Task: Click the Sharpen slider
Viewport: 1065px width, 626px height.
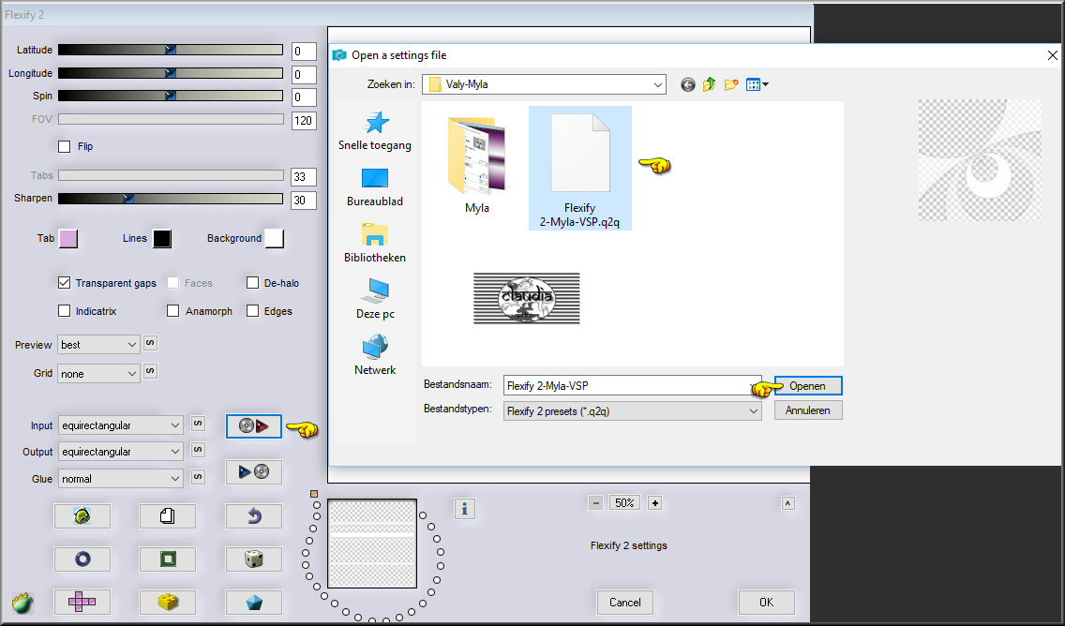Action: [x=171, y=199]
